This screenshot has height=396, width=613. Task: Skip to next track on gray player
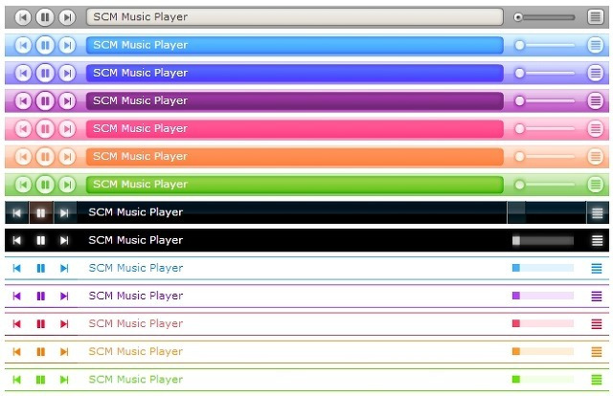click(67, 17)
